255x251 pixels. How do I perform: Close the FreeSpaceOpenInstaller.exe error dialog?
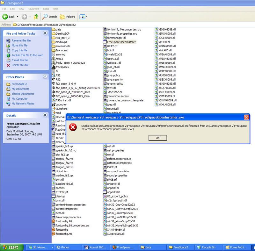click(246, 117)
